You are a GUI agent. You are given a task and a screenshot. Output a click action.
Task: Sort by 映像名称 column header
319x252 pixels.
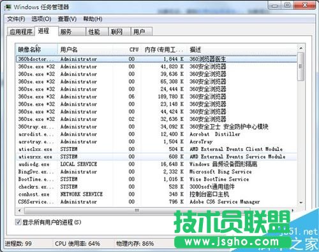click(x=36, y=50)
